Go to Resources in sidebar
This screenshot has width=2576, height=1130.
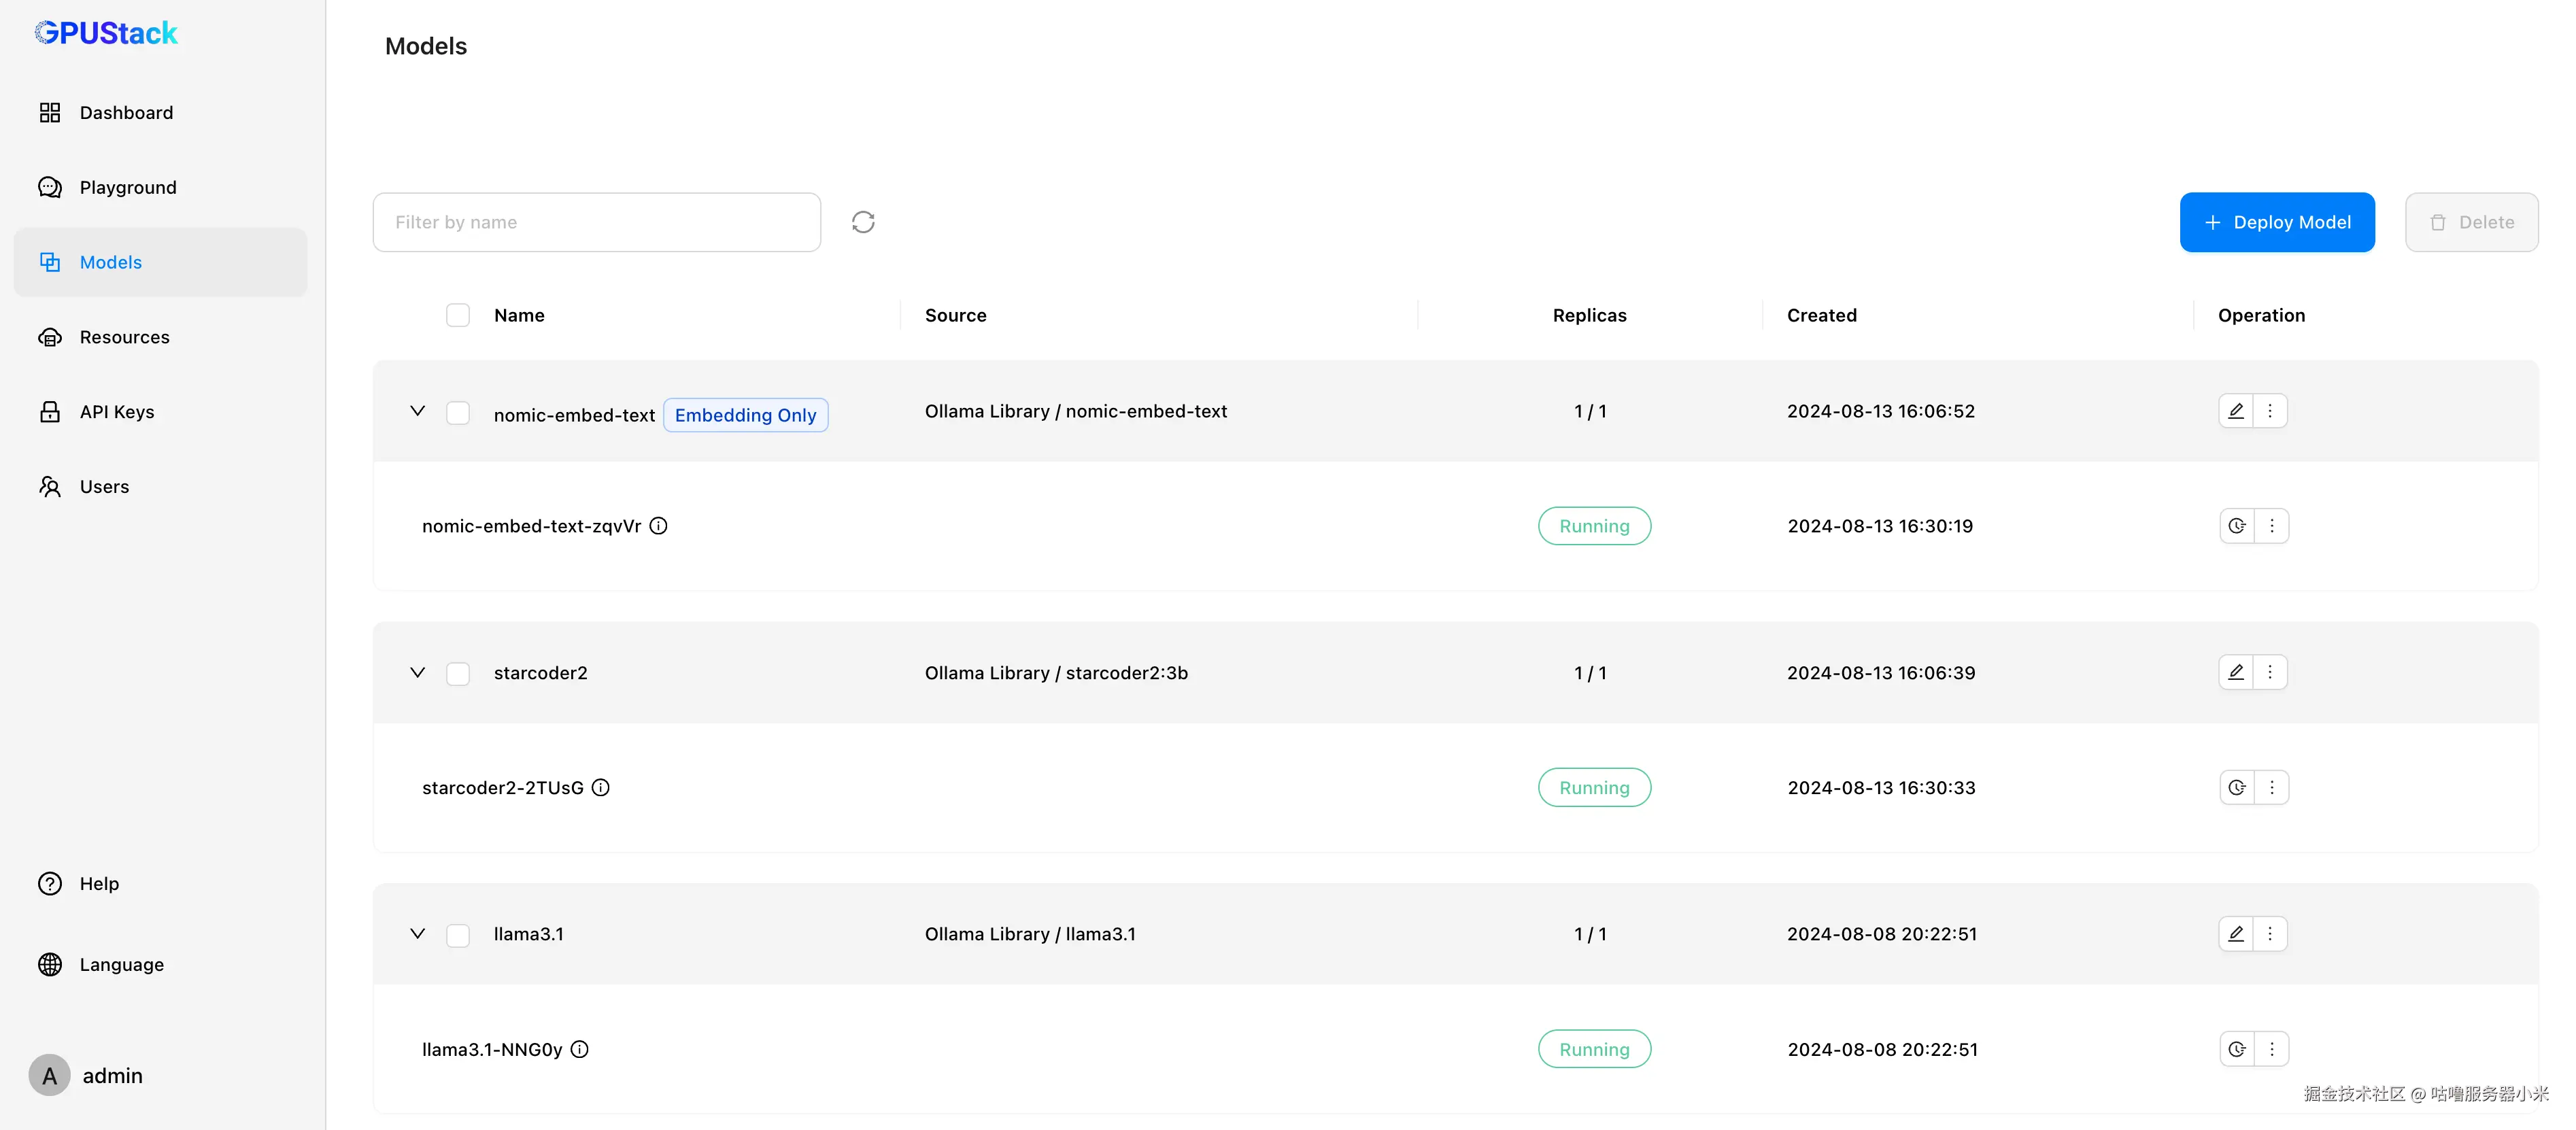[x=124, y=337]
